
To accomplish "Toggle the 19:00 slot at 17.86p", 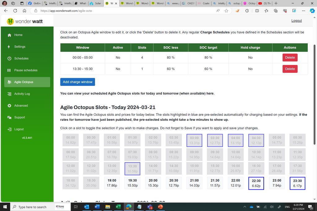I will pyautogui.click(x=112, y=183).
